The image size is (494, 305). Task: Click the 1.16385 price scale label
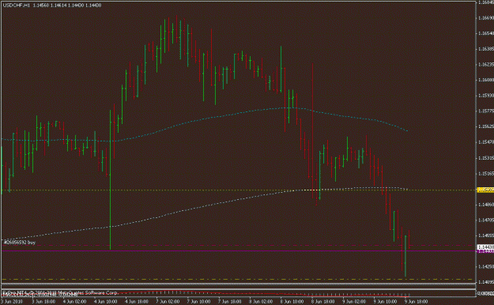click(486, 49)
